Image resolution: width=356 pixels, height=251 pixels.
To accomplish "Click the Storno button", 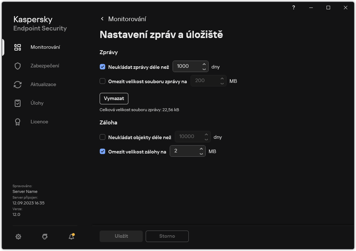I will coord(167,236).
